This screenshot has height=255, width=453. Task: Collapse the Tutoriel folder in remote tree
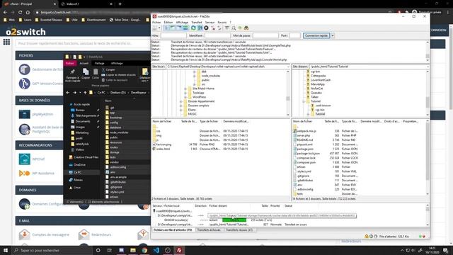pyautogui.click(x=304, y=101)
